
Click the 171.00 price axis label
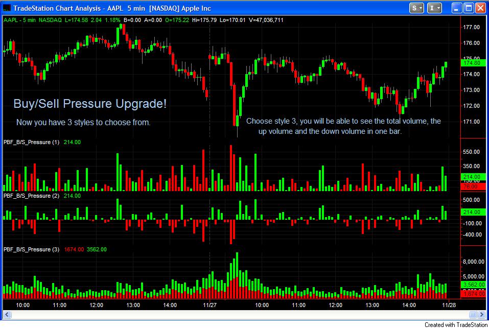point(471,122)
